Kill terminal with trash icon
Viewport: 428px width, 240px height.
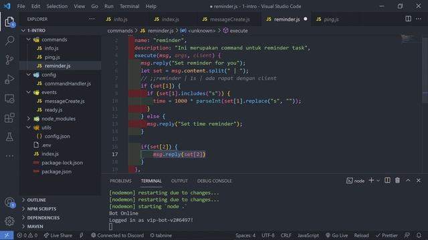pyautogui.click(x=397, y=181)
